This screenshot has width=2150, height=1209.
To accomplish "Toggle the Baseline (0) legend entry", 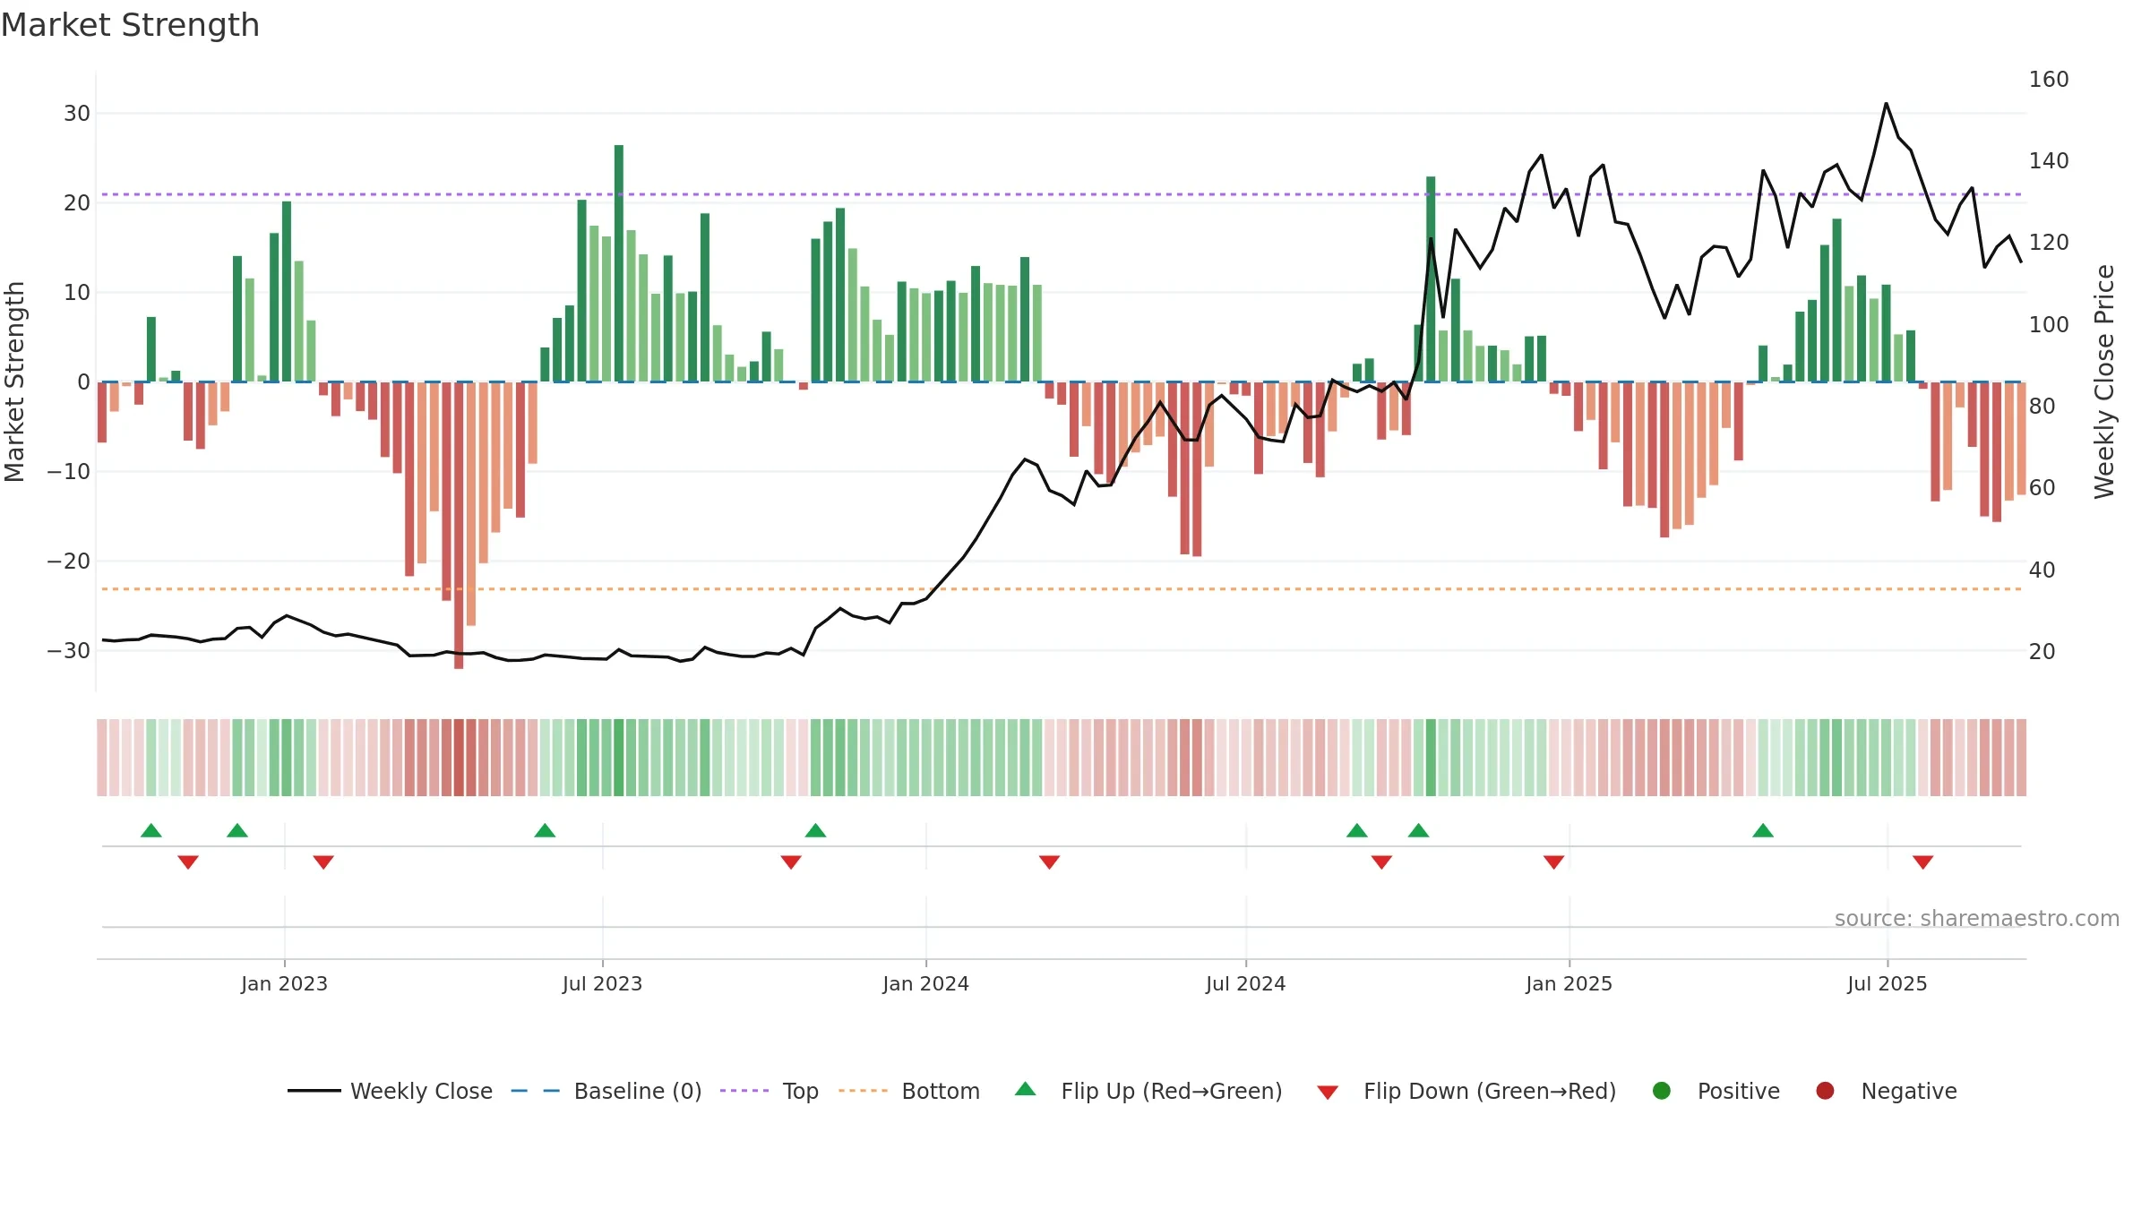I will (x=606, y=1091).
